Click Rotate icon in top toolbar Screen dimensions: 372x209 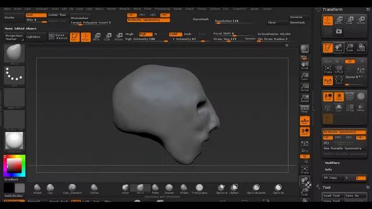119,37
